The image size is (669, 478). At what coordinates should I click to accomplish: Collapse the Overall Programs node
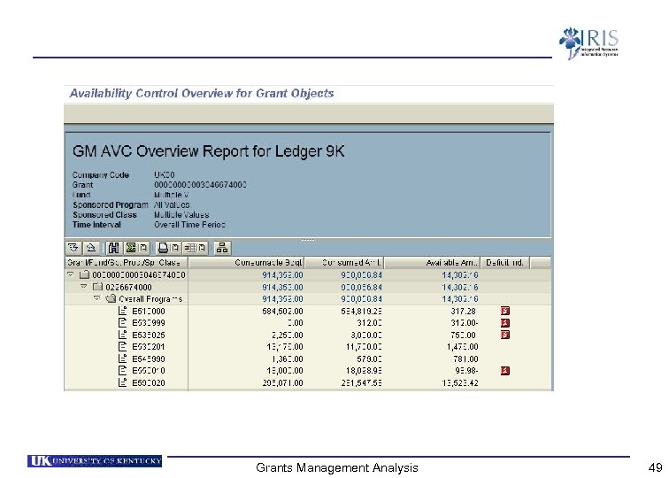click(97, 299)
